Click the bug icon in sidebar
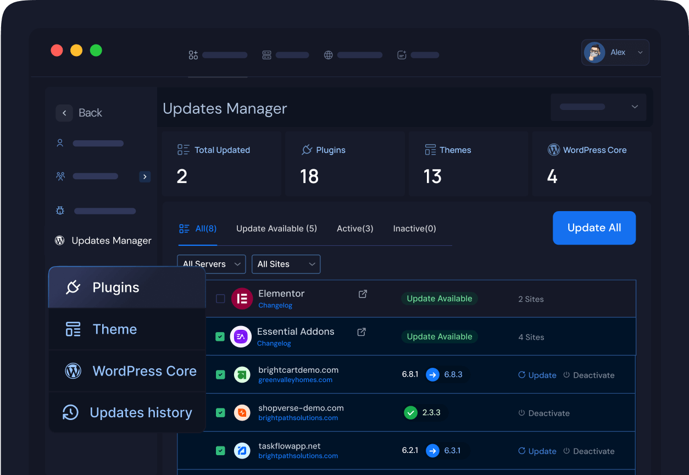Image resolution: width=689 pixels, height=475 pixels. point(60,211)
